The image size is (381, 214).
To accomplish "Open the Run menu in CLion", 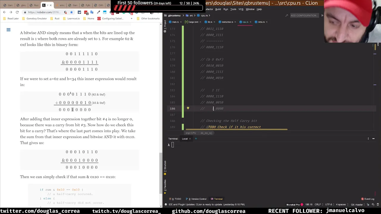I will coord(226,9).
